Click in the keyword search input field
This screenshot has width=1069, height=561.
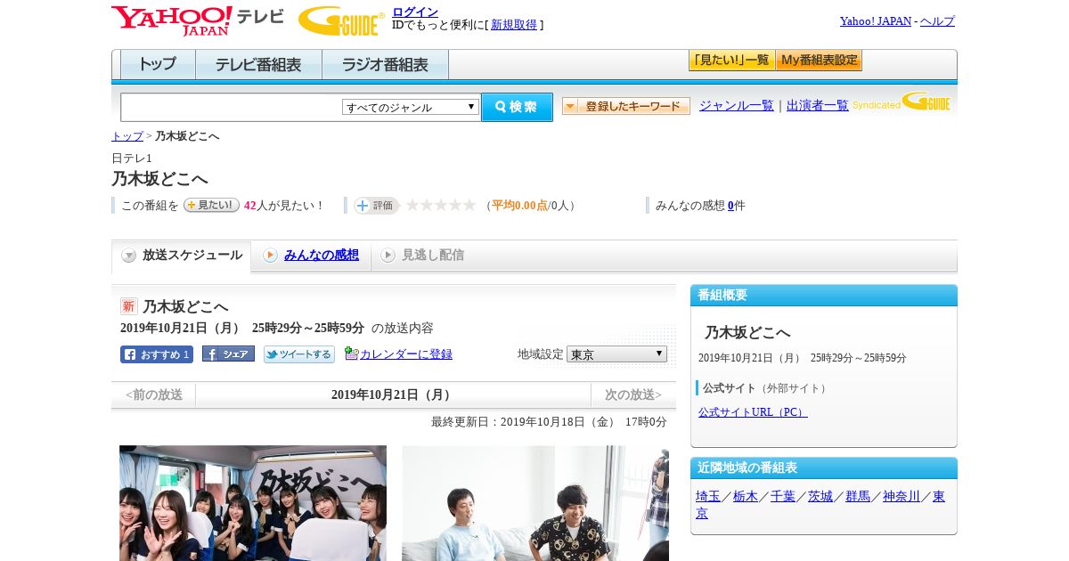[x=232, y=107]
